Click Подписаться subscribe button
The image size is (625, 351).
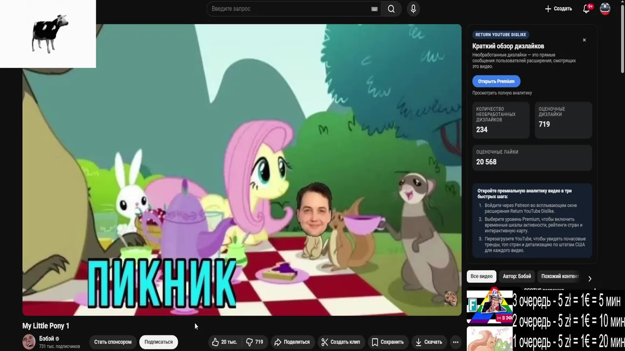[159, 342]
